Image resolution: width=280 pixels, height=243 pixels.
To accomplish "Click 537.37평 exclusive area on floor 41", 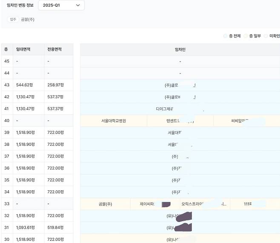I will point(55,109).
